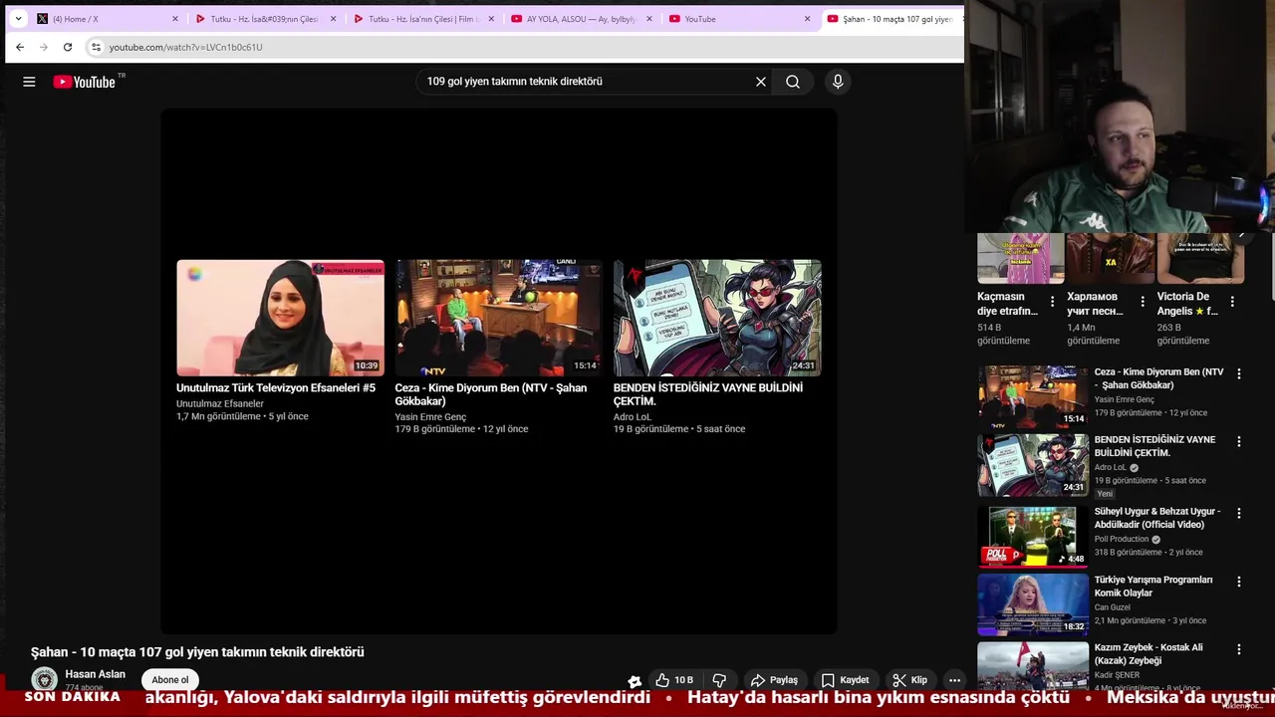Viewport: 1275px width, 717px height.
Task: Open sidebar thumbnail of Süheyl Uygur & Behzat Uygur video
Action: (x=1033, y=536)
